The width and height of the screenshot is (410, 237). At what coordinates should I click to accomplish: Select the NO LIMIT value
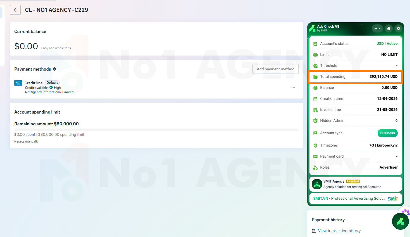pos(389,54)
